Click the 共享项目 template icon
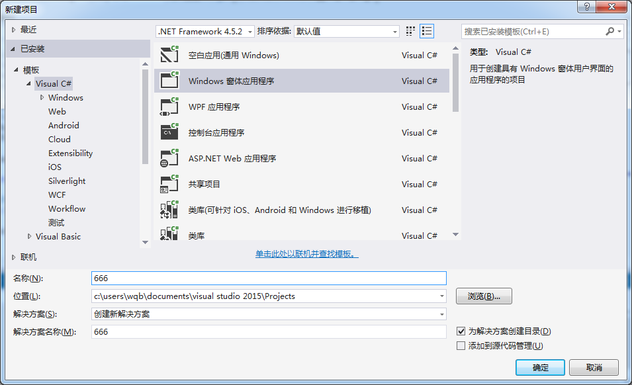Screen dimensions: 632x385 click(169, 183)
